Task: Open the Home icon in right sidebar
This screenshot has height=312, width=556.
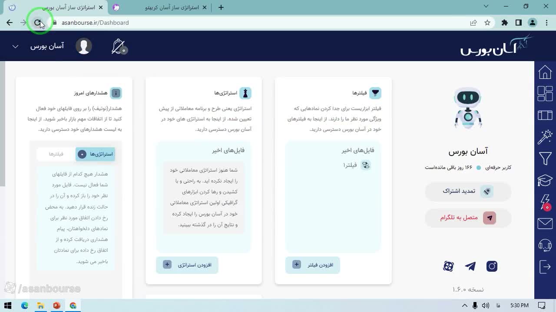Action: (545, 72)
